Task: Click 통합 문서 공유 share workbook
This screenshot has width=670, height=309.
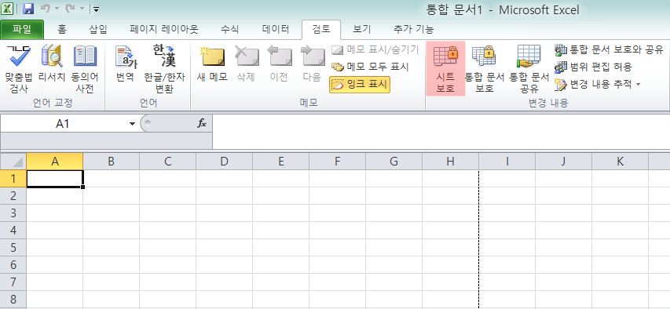Action: point(529,69)
